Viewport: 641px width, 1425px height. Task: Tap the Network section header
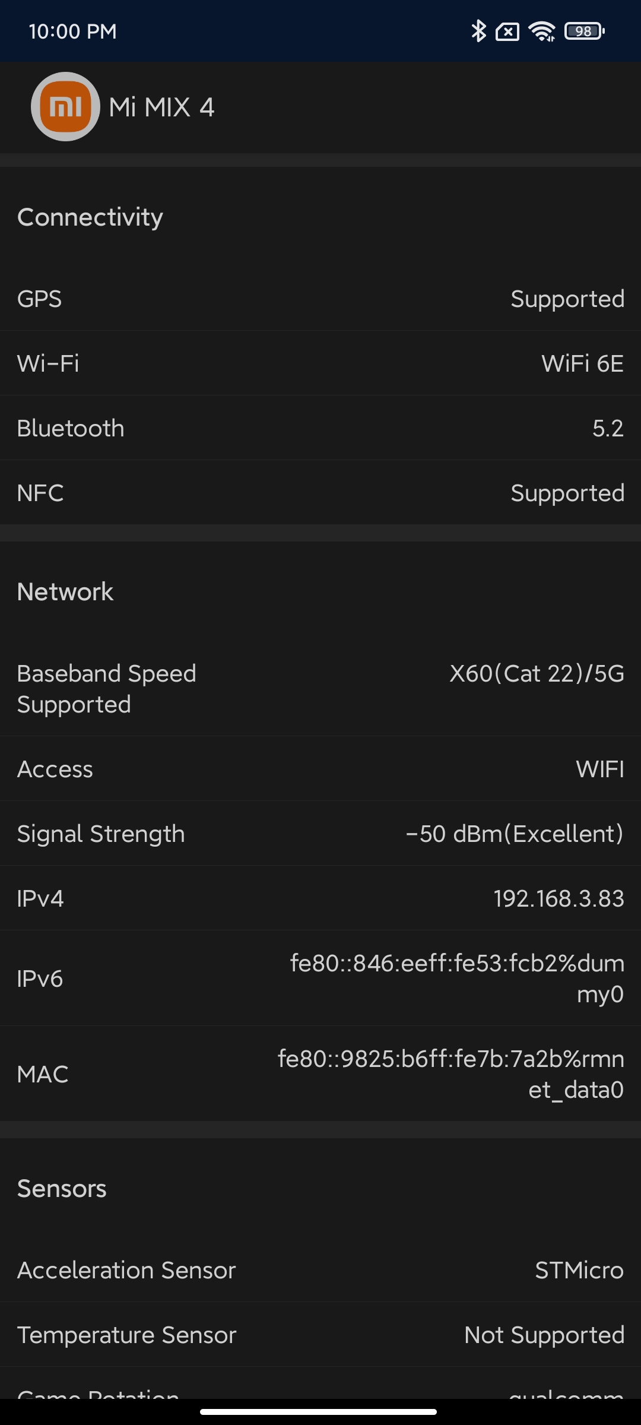tap(65, 592)
